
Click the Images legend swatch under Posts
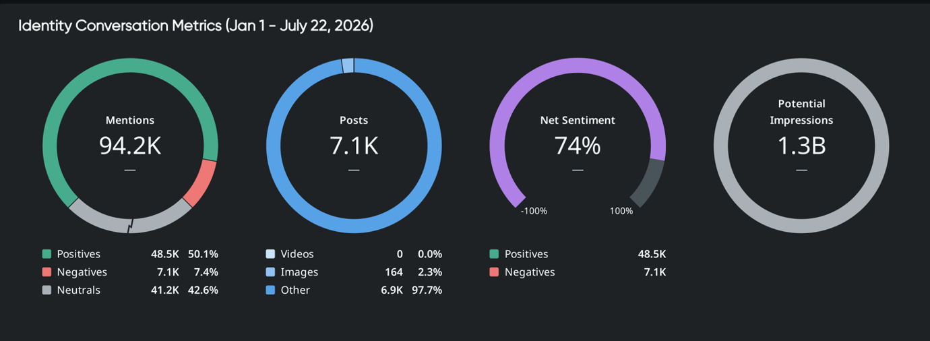(270, 272)
